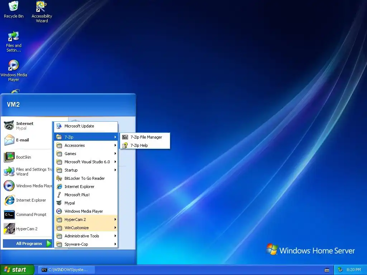This screenshot has width=367, height=275.
Task: Open Windows Media Player in All Programs list
Action: (86, 211)
